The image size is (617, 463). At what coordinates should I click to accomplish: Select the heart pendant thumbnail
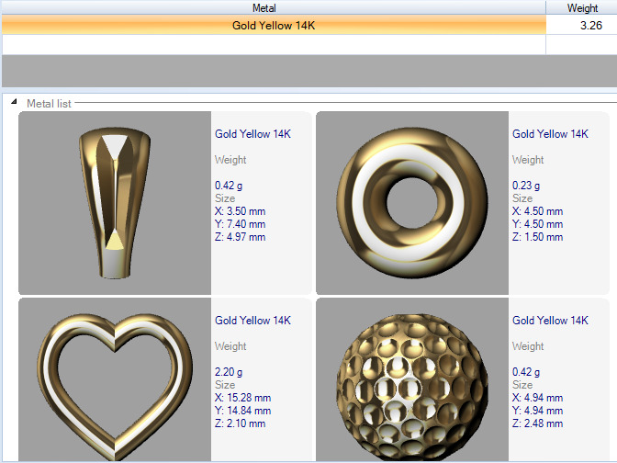115,379
